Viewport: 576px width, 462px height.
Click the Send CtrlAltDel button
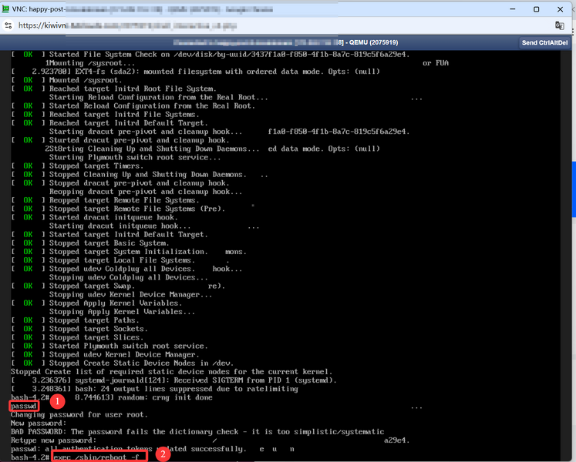(x=545, y=42)
